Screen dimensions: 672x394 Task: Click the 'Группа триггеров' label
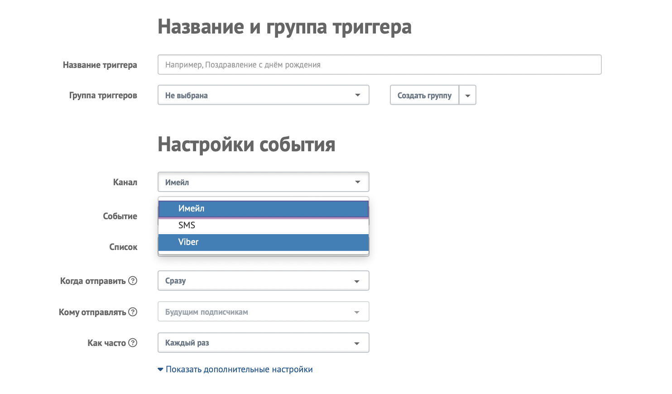coord(103,96)
